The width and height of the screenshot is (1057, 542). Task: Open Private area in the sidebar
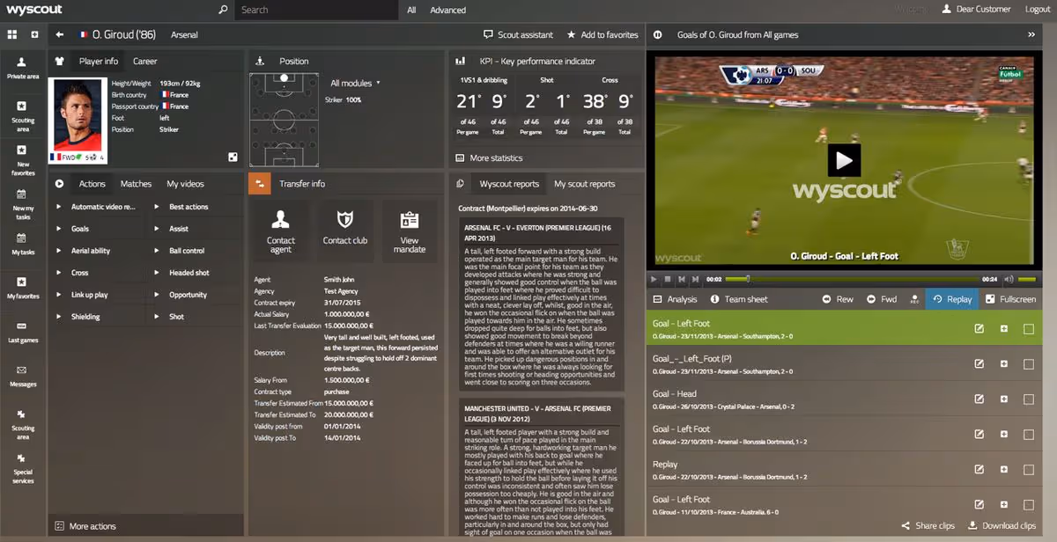23,68
